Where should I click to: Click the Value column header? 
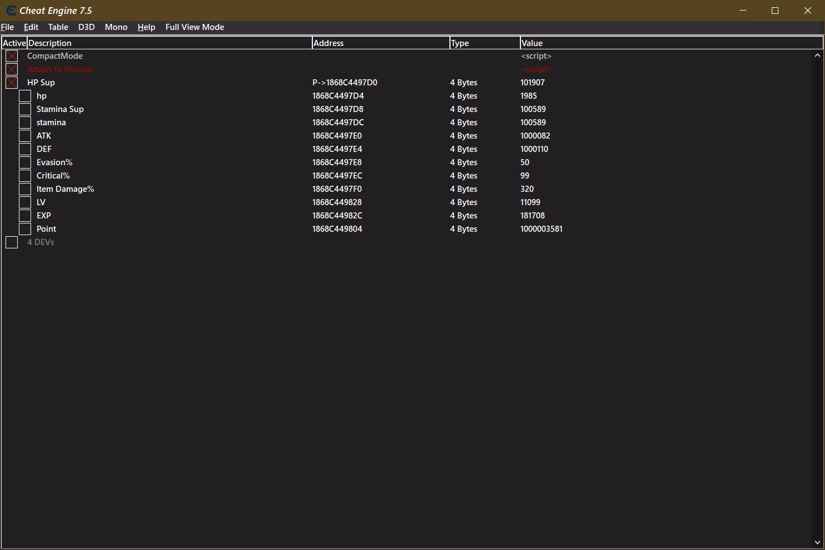(x=670, y=43)
